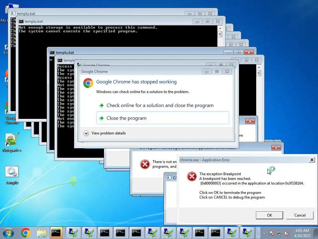Close the chrome.exe Application Error dialog with X
The image size is (318, 239).
312,160
